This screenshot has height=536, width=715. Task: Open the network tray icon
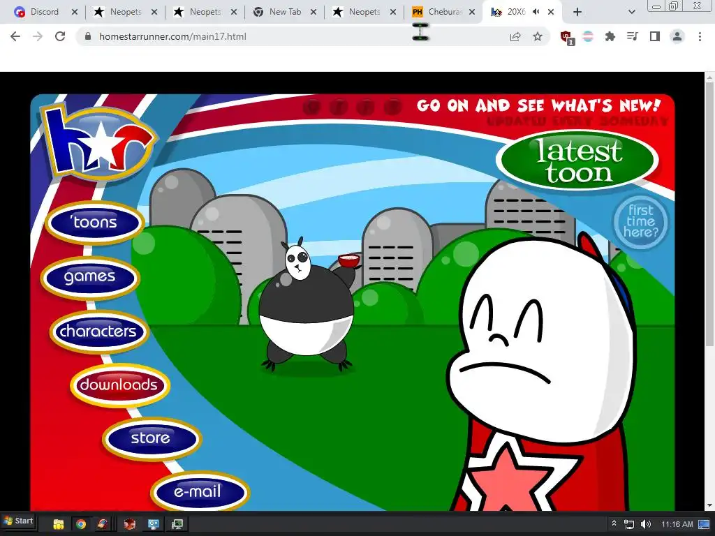coord(629,524)
